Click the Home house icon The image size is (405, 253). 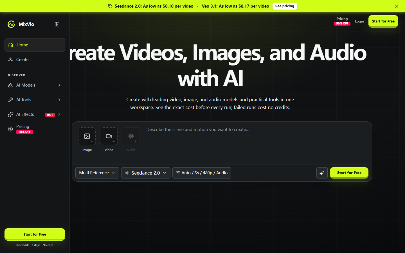click(x=11, y=45)
